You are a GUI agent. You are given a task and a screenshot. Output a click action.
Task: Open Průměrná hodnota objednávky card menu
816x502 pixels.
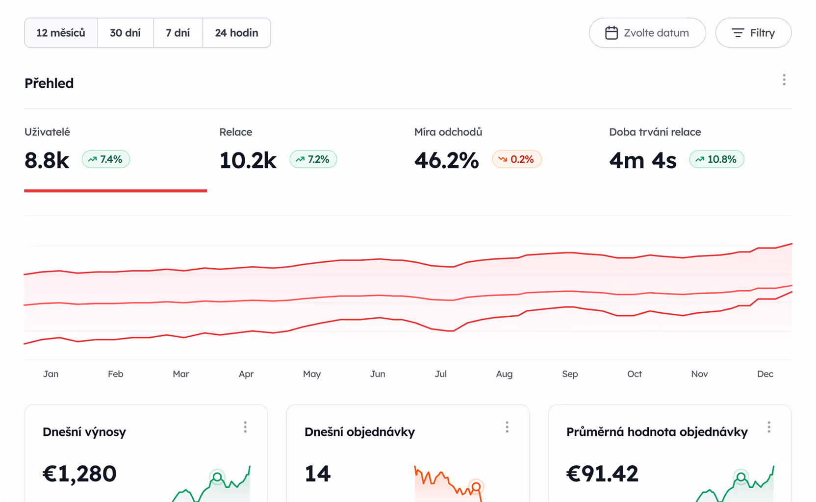(x=768, y=427)
